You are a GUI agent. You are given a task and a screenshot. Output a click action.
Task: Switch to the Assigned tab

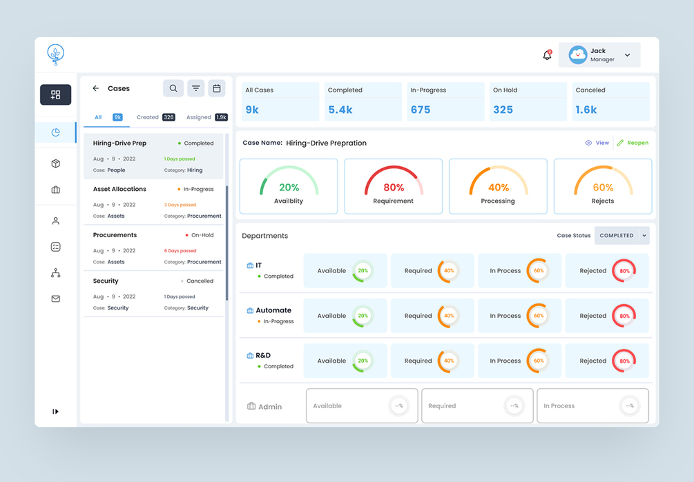206,117
